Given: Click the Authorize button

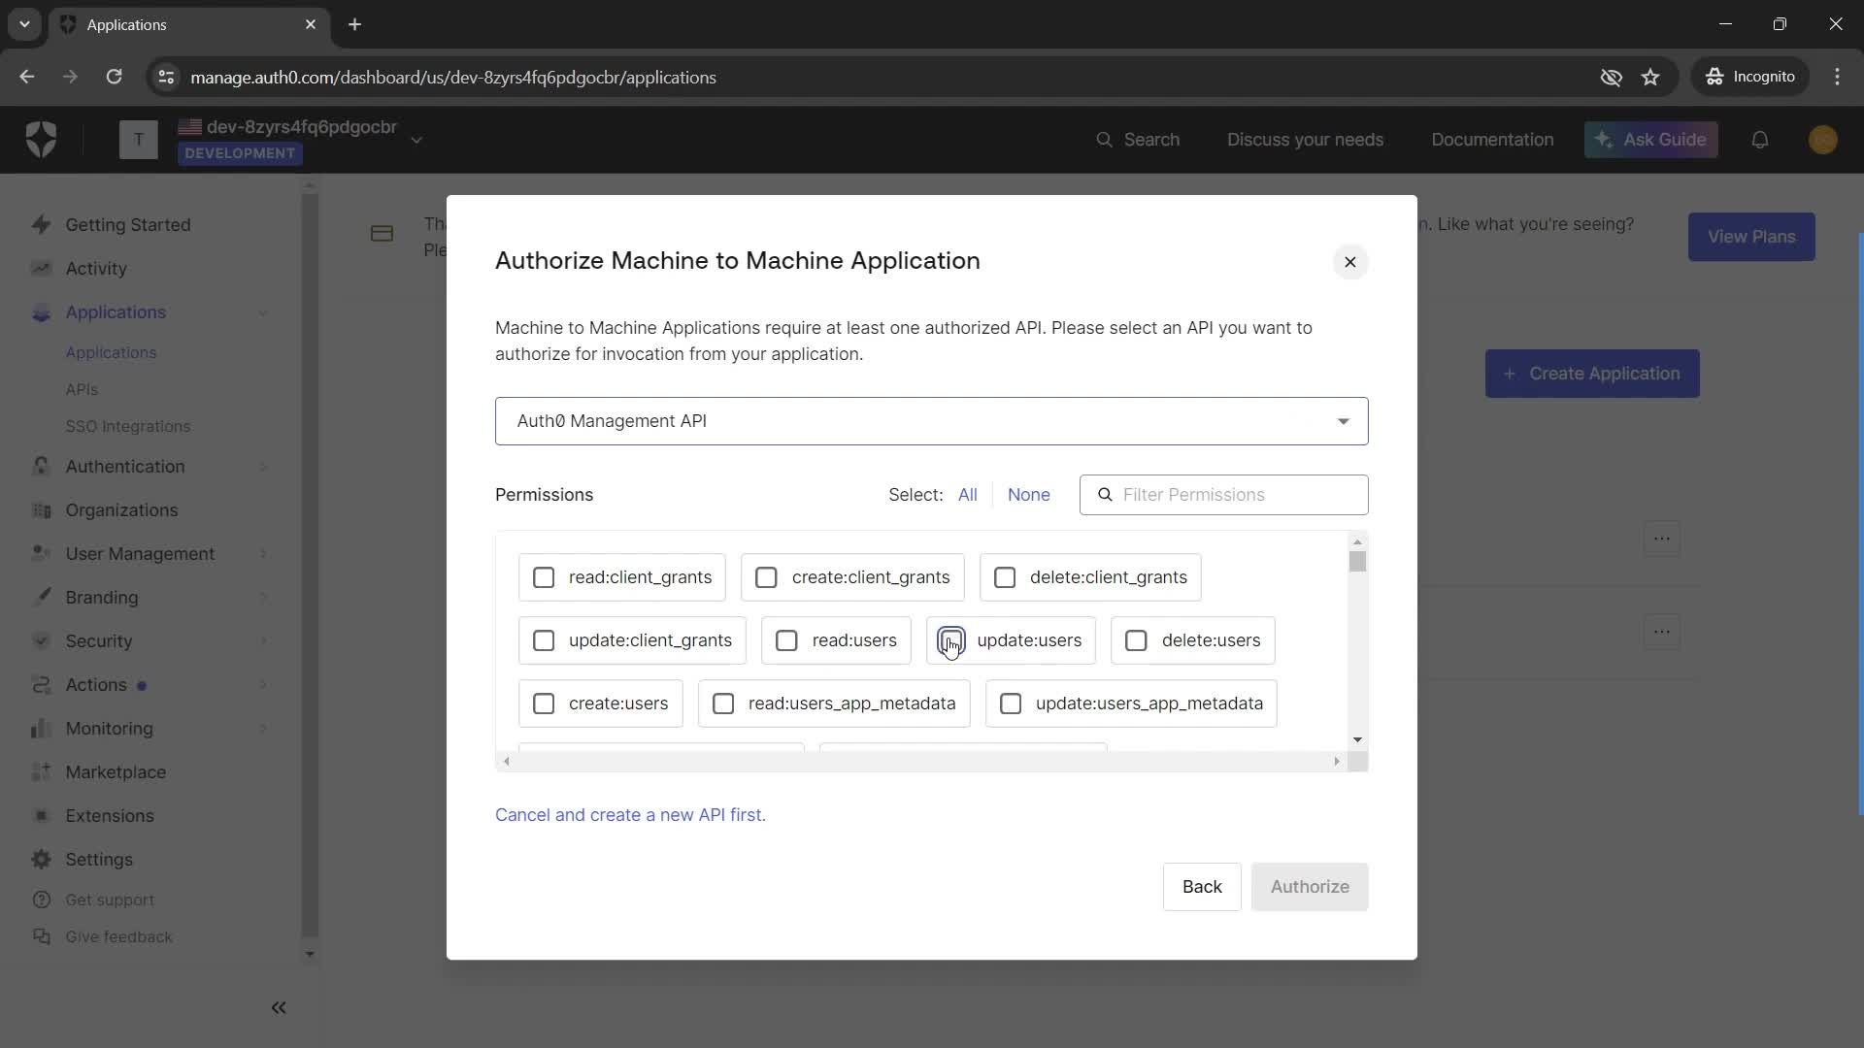Looking at the screenshot, I should point(1310,887).
